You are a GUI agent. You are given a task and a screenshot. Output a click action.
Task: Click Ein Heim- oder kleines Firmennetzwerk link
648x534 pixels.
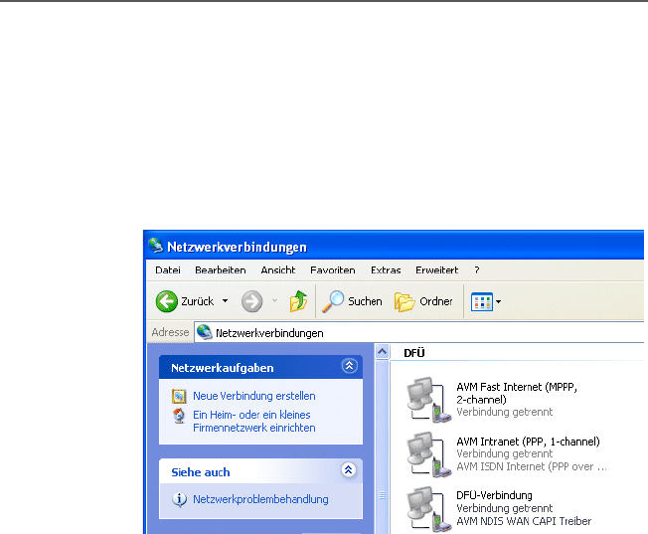click(x=254, y=421)
